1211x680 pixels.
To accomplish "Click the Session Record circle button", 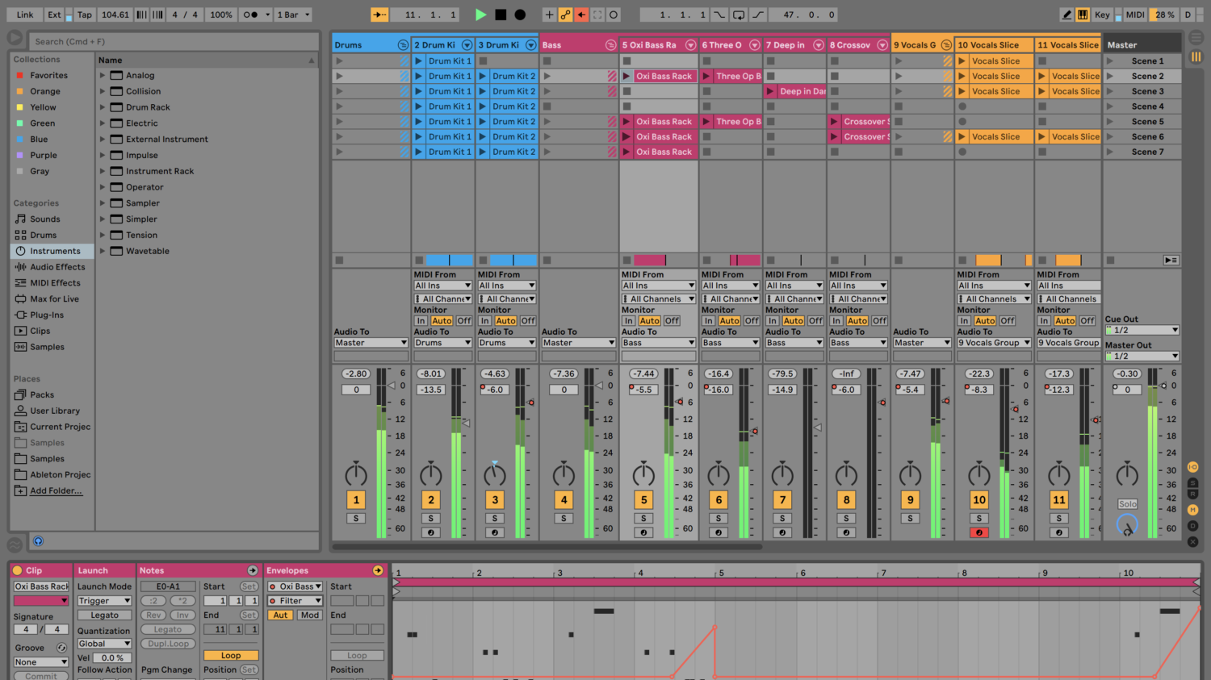I will click(614, 15).
